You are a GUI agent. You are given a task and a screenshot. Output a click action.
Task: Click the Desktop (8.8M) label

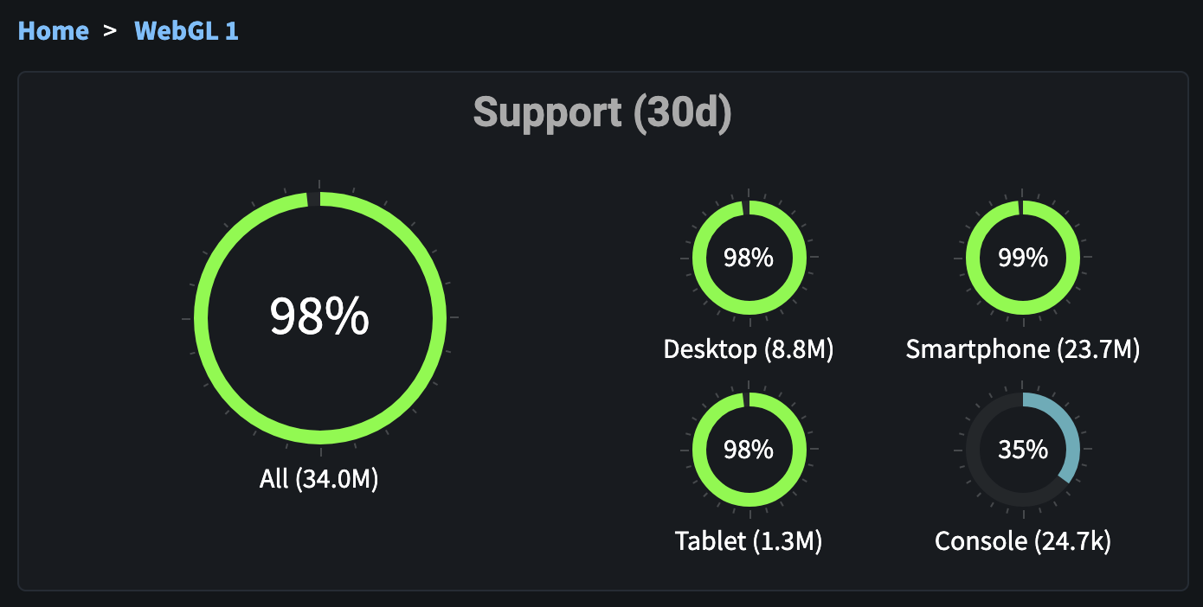point(748,349)
